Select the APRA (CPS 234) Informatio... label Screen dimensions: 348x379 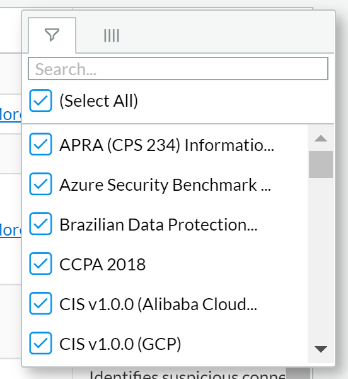point(166,145)
